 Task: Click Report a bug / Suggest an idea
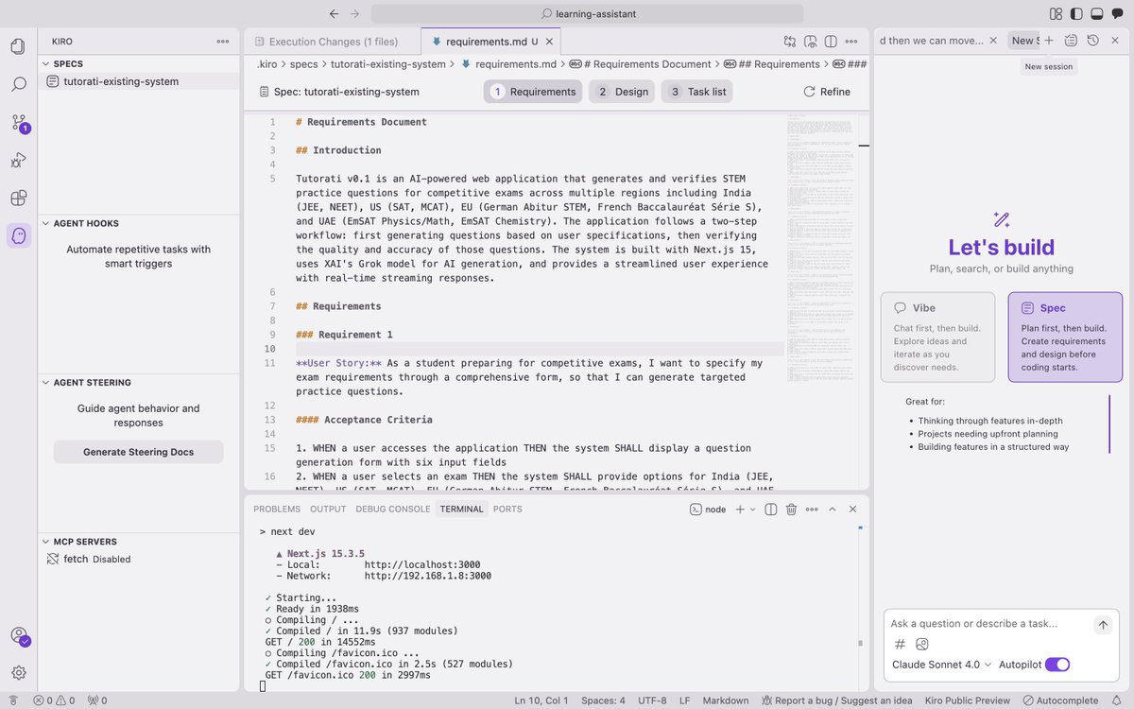point(835,700)
